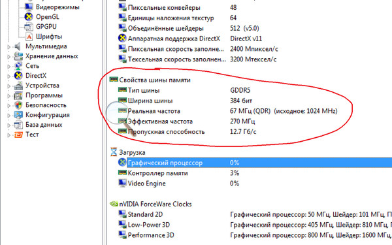Select Видеорежимы in the tree
This screenshot has width=392, height=245.
[x=57, y=7]
